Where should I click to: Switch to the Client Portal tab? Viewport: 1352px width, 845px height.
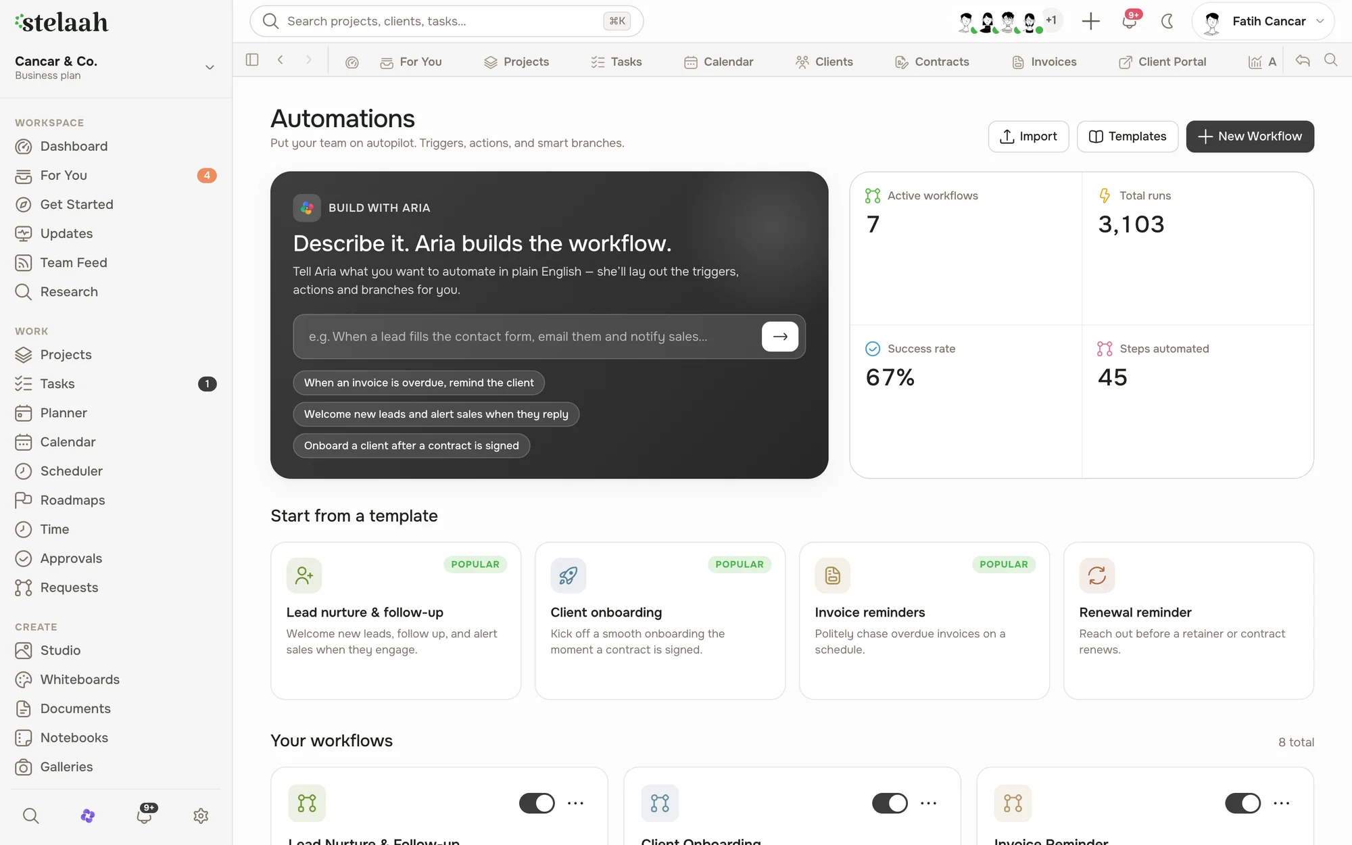(x=1162, y=62)
